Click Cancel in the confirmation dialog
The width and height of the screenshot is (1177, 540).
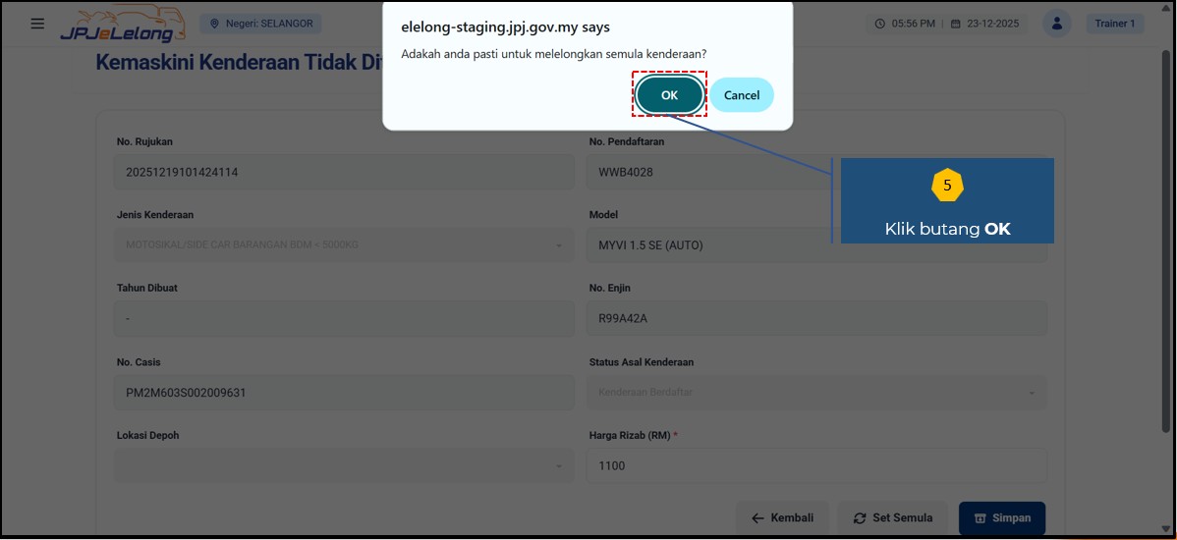coord(742,95)
